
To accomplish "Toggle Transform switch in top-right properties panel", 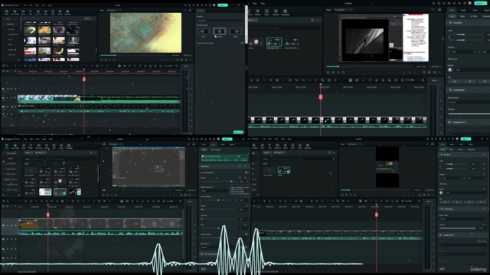I will pos(450,23).
